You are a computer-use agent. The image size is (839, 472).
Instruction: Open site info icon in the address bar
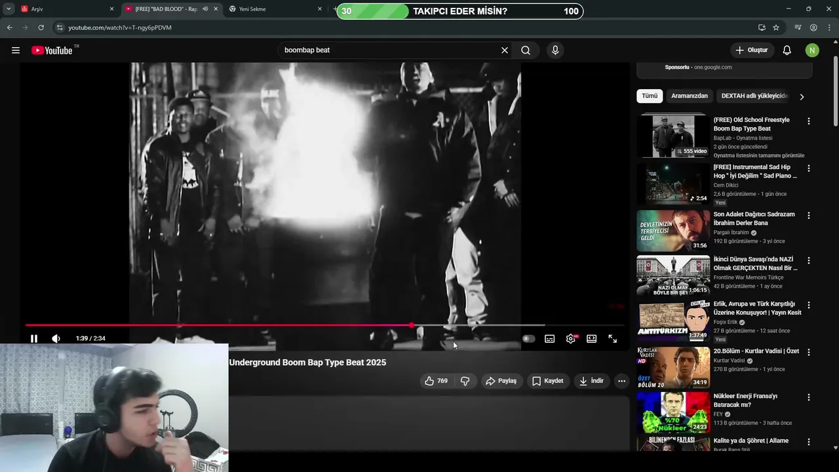[60, 28]
